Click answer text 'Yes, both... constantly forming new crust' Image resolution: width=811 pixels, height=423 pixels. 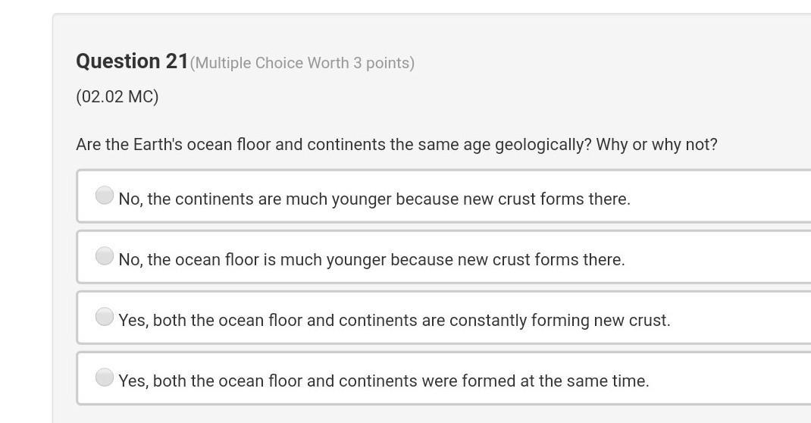[394, 320]
